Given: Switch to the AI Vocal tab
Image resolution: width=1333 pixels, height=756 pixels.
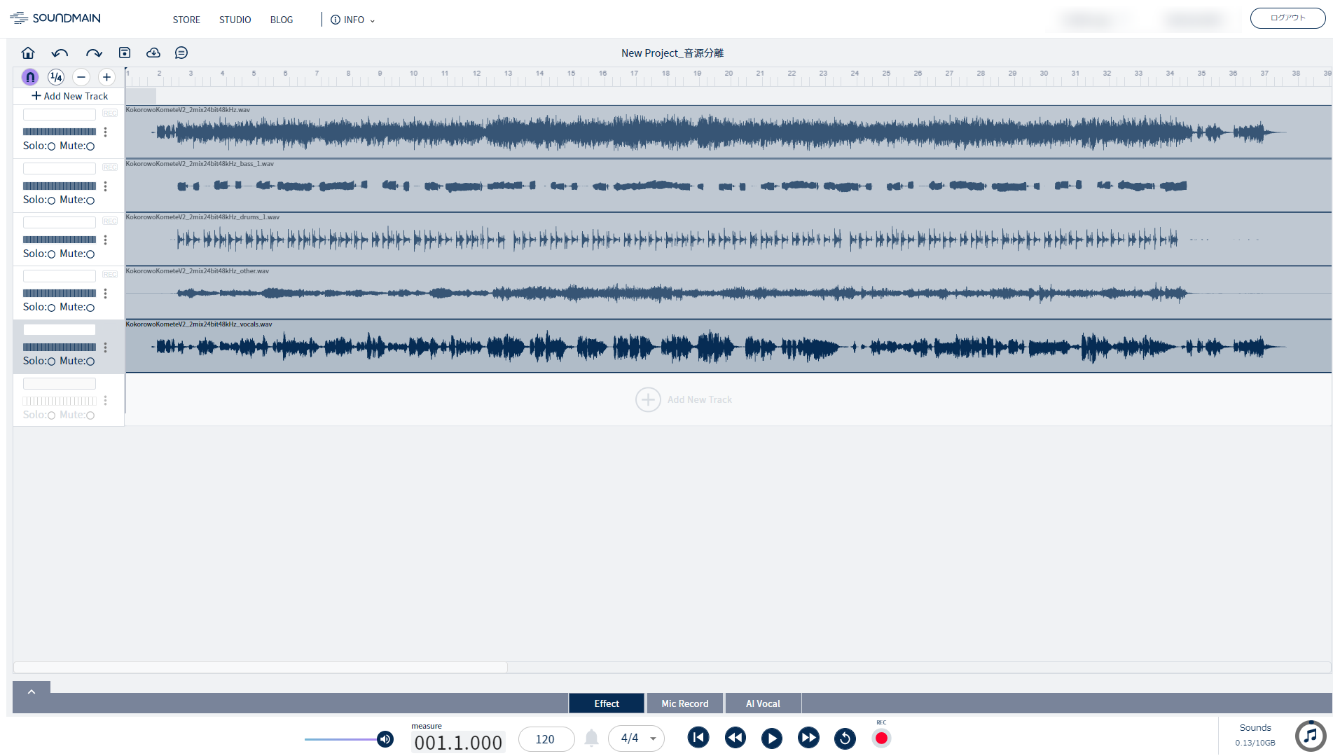Looking at the screenshot, I should tap(763, 703).
